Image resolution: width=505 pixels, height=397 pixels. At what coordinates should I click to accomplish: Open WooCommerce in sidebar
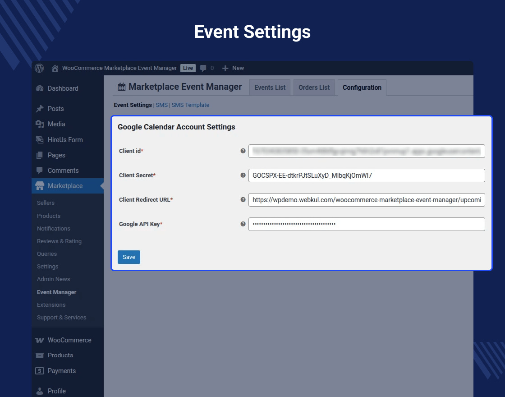click(69, 340)
